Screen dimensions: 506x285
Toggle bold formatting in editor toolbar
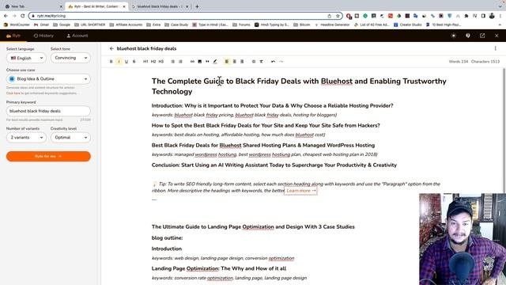111,62
